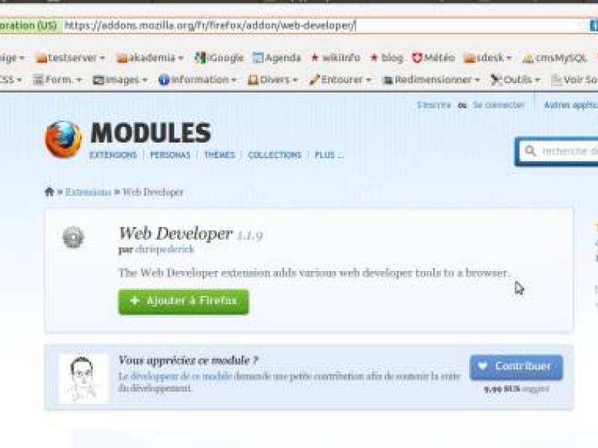
Task: Open the Information toolbar menu
Action: [197, 80]
